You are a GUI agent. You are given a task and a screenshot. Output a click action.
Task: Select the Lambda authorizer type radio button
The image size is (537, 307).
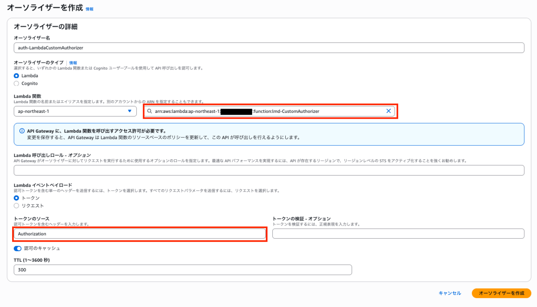(x=16, y=76)
